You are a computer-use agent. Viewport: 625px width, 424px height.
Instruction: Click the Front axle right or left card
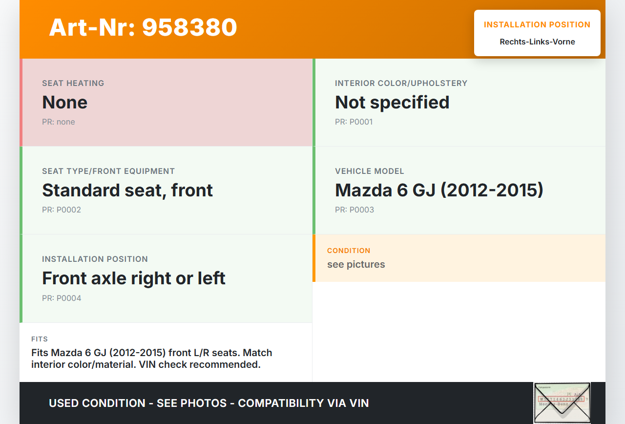[x=166, y=278]
